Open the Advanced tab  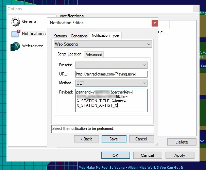tap(94, 54)
